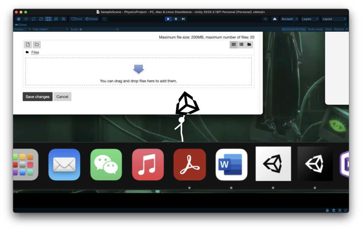The width and height of the screenshot is (362, 230).
Task: Toggle the grid snapping icon
Action: (x=104, y=19)
